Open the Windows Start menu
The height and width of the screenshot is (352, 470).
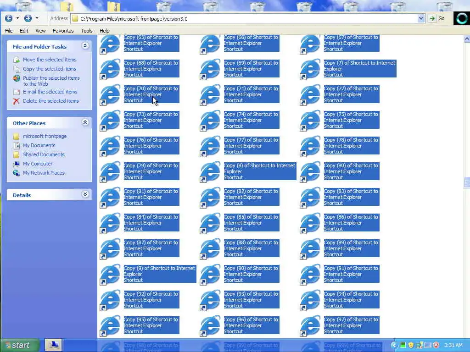coord(19,345)
